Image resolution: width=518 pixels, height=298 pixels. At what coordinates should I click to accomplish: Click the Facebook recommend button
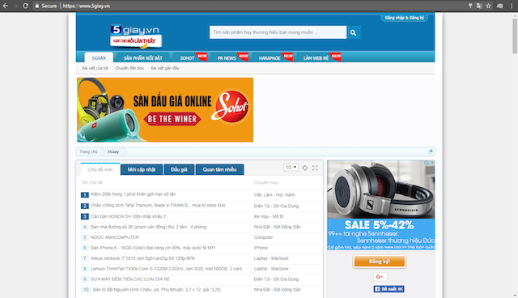388,289
